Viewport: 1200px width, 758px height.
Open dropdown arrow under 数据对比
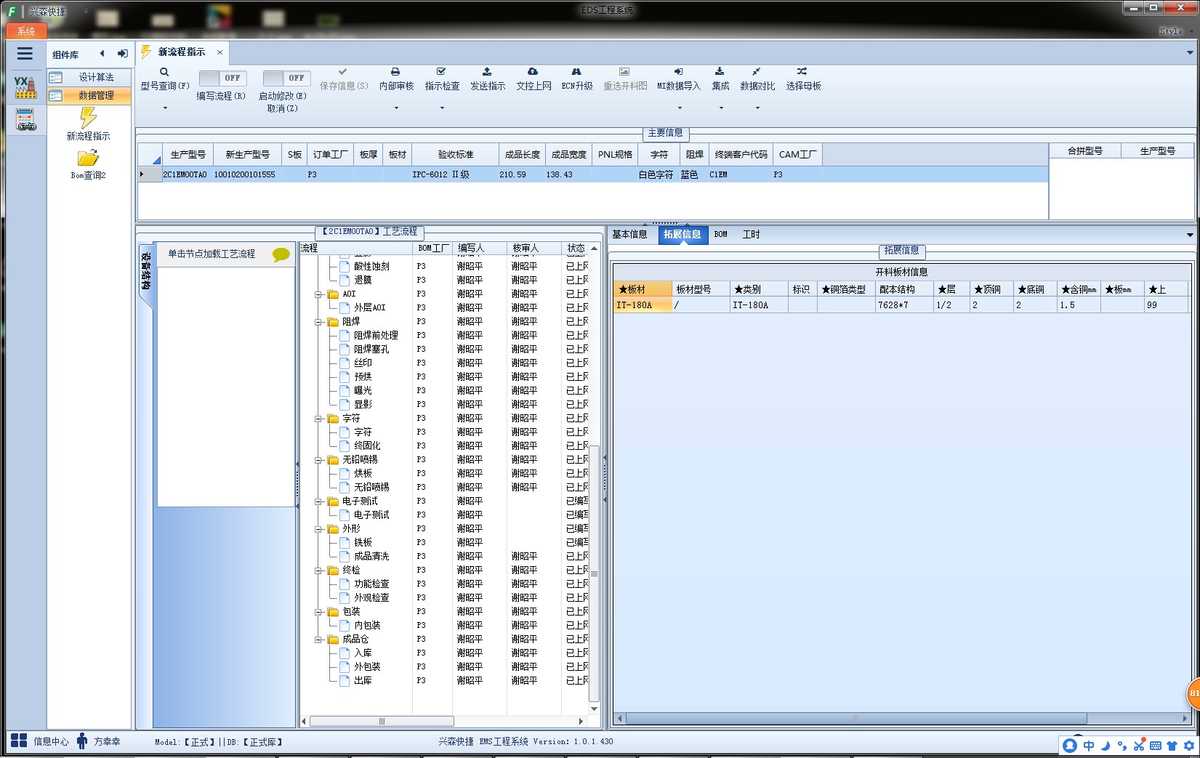click(x=757, y=108)
